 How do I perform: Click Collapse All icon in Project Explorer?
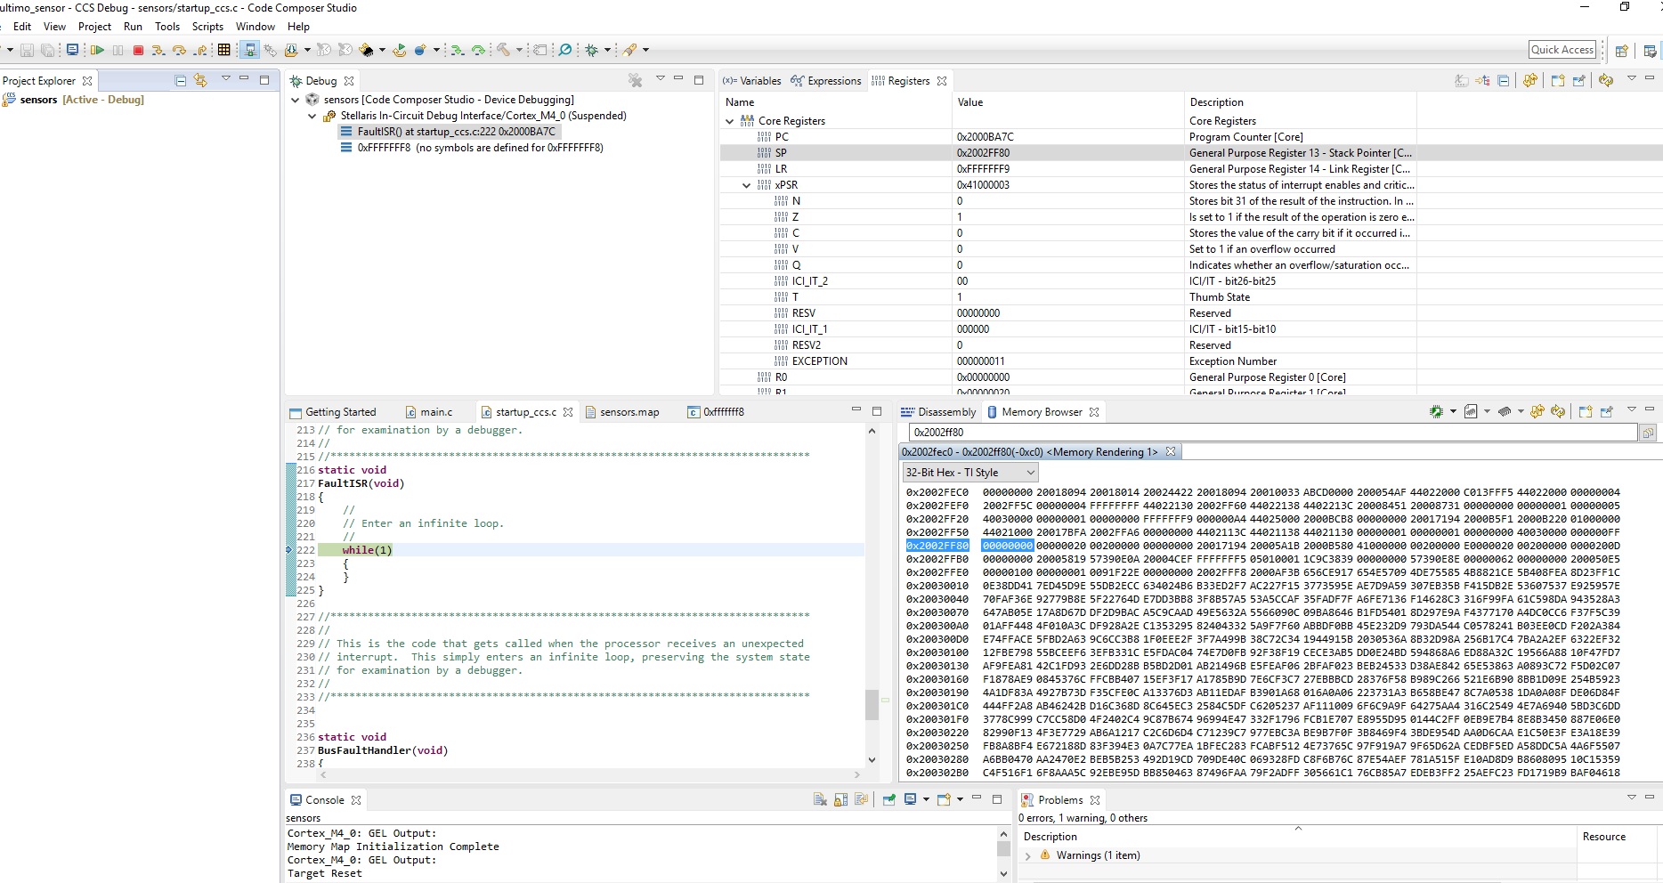[181, 80]
